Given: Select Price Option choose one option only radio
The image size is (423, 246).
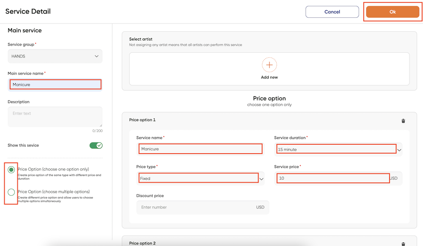Looking at the screenshot, I should (x=11, y=170).
